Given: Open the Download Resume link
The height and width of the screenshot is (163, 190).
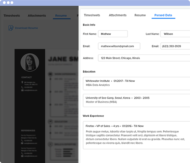Looking at the screenshot, I should click(26, 28).
